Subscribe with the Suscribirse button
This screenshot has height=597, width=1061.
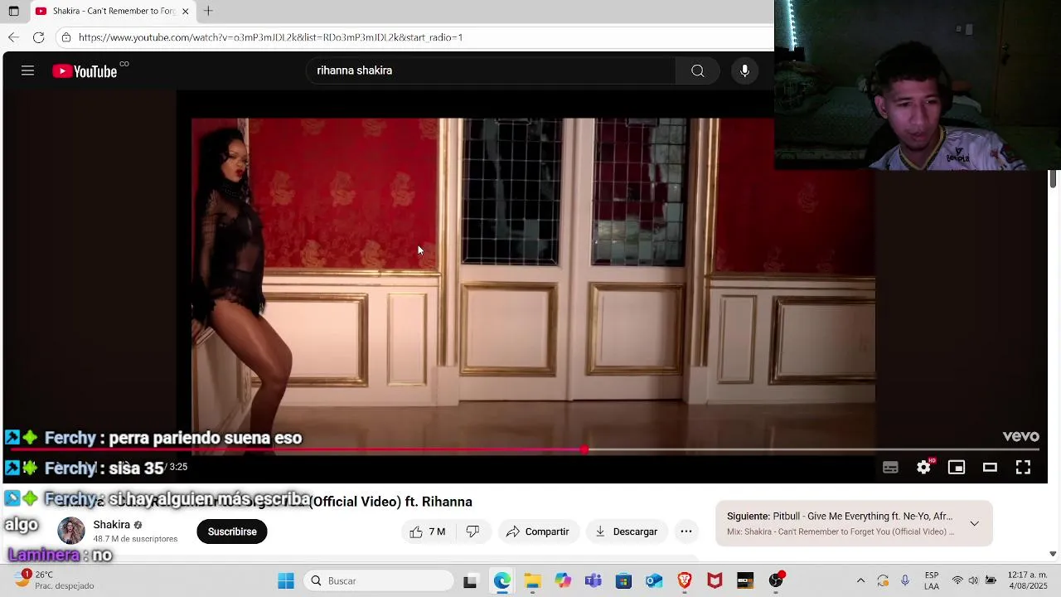[x=232, y=531]
